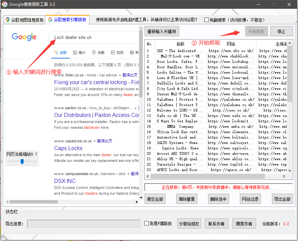Remove duplicates with 清除重复
The width and height of the screenshot is (298, 241).
(187, 199)
